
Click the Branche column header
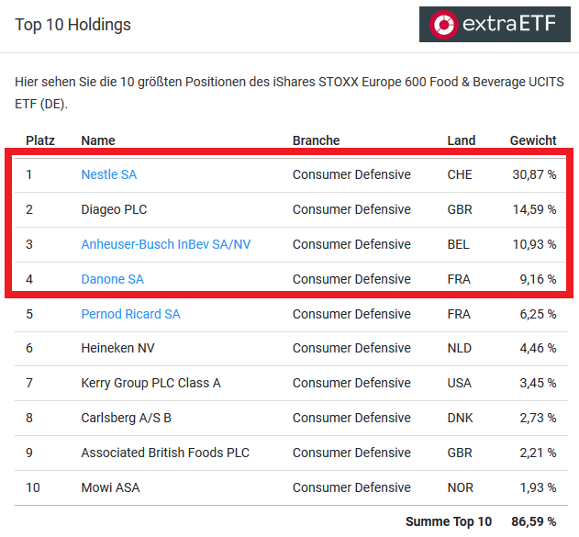coord(316,140)
